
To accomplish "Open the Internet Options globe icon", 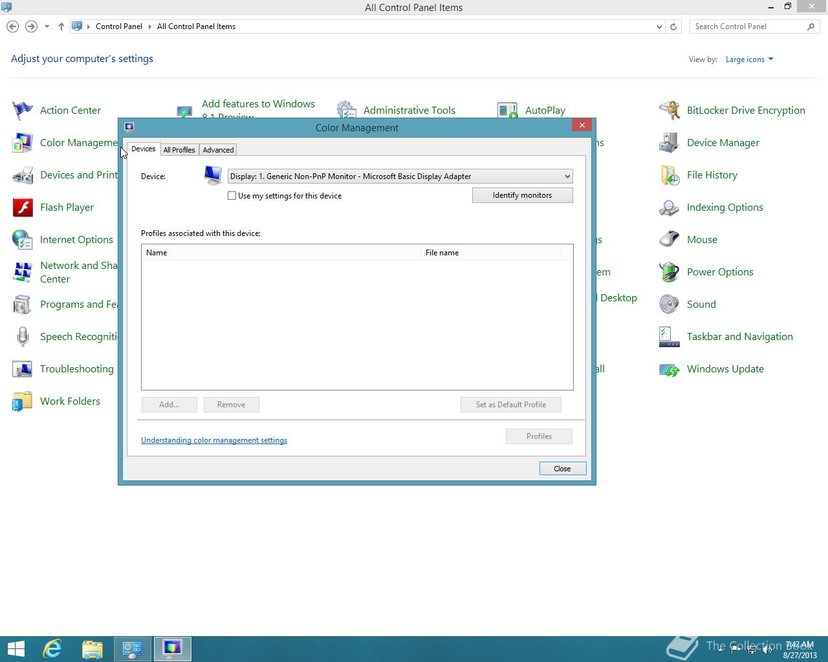I will (x=23, y=240).
